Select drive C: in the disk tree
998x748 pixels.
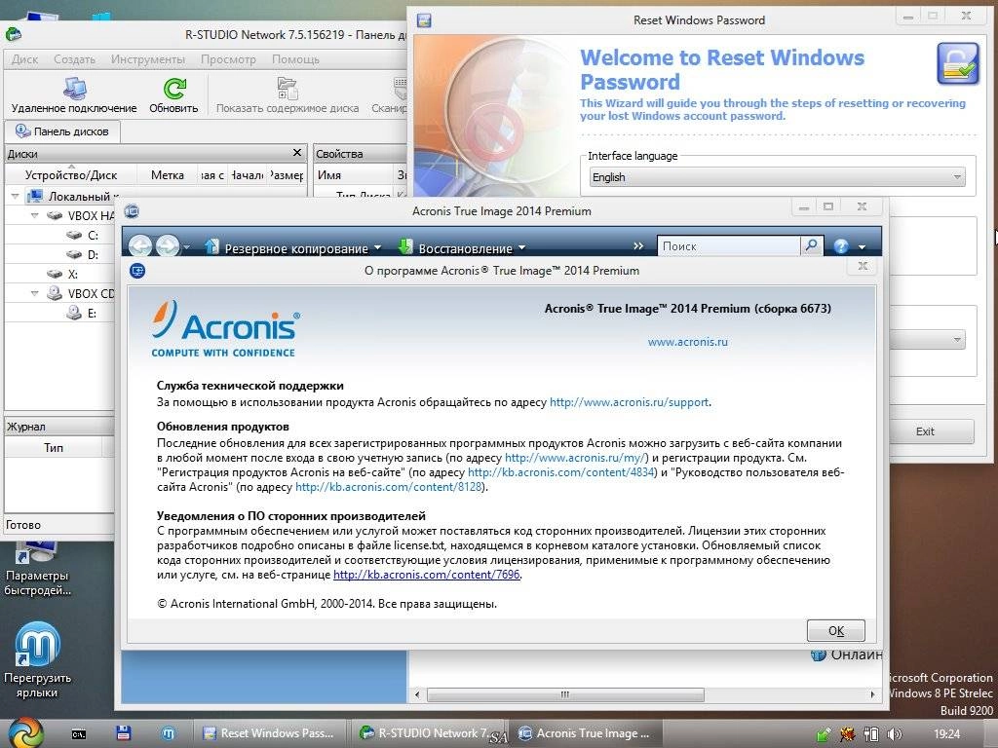[x=93, y=236]
